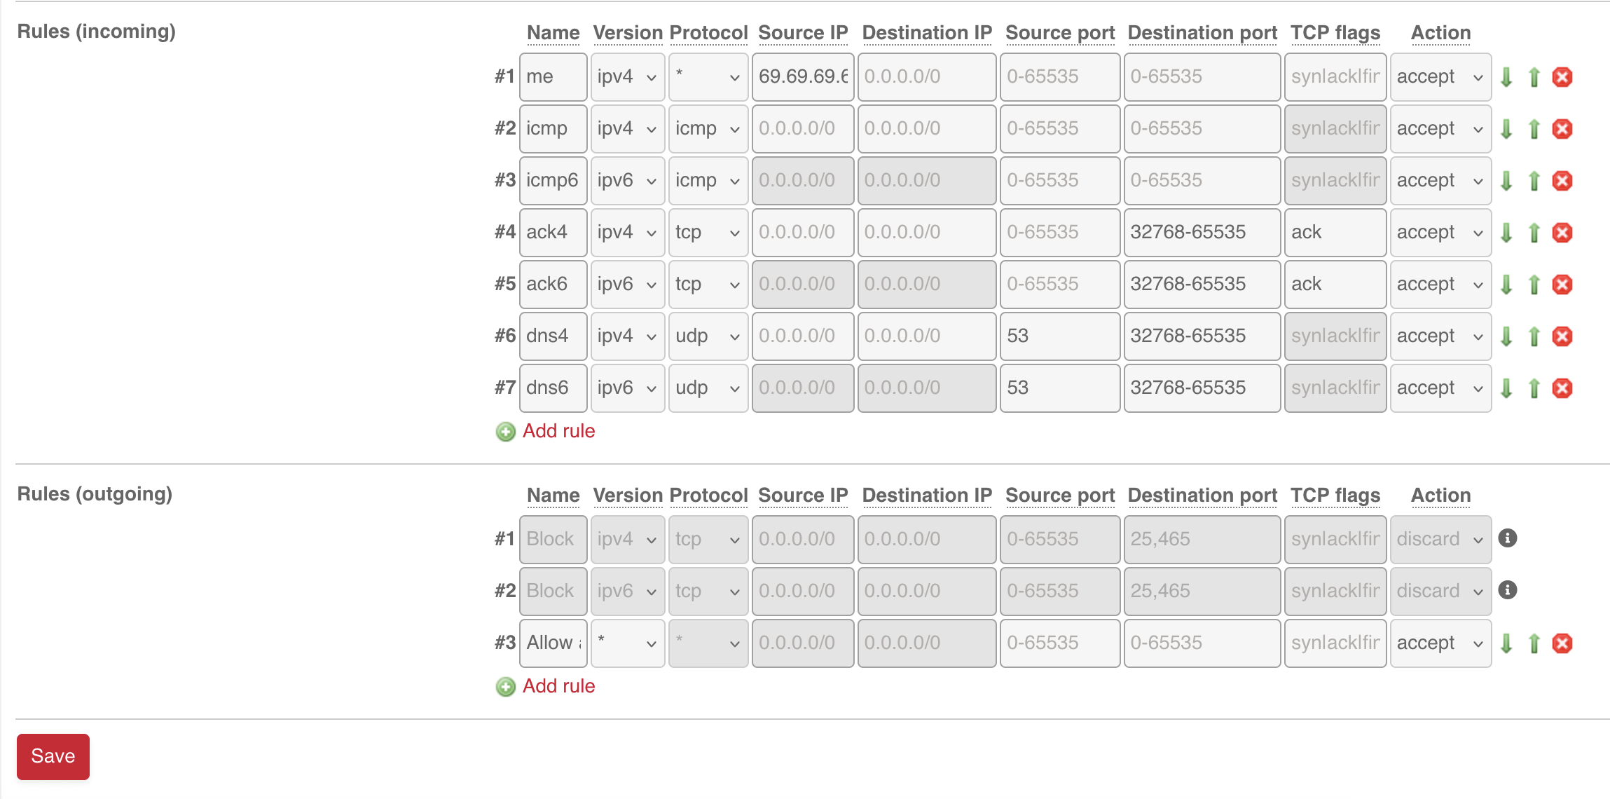Open Version dropdown for incoming rule me
Screen dimensions: 1610x799
click(627, 77)
